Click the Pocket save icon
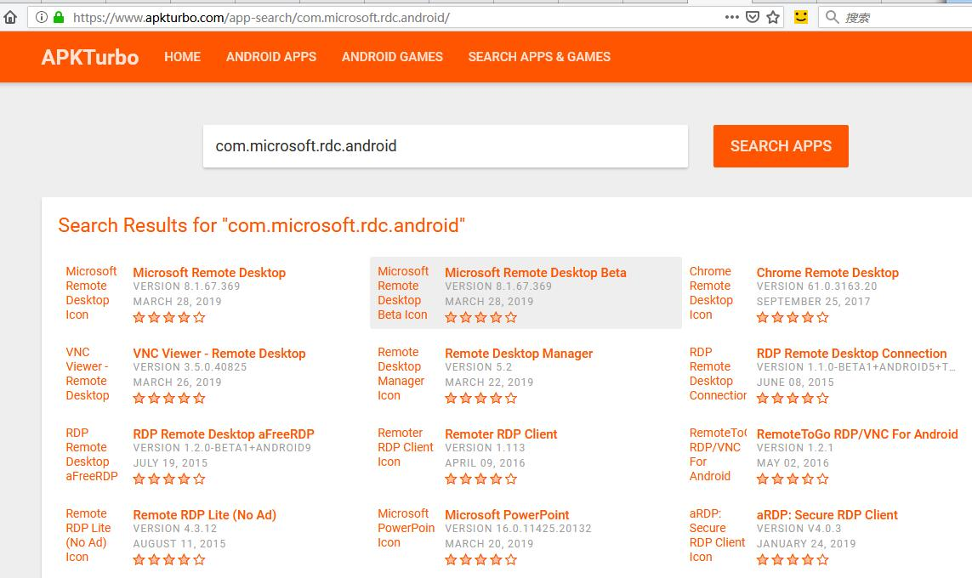The image size is (972, 578). 753,17
